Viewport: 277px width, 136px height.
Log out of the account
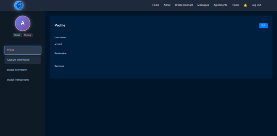coord(256,5)
